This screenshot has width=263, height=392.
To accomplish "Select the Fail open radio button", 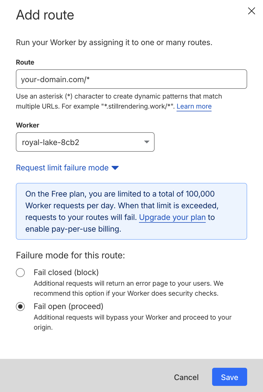I will pos(20,307).
